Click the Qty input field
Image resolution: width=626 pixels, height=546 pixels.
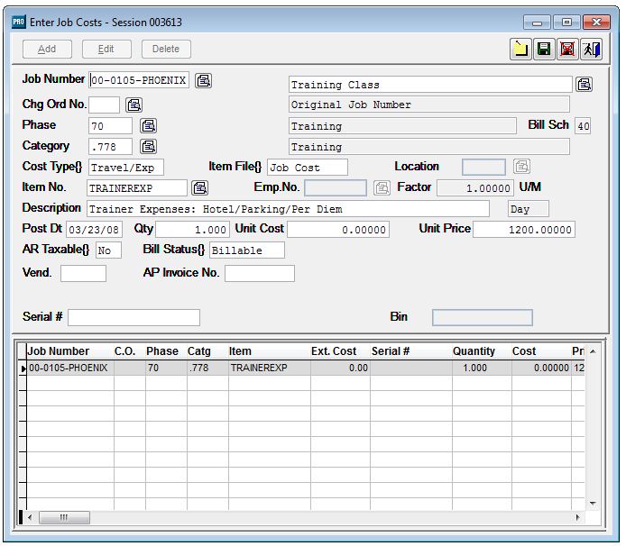pyautogui.click(x=192, y=230)
